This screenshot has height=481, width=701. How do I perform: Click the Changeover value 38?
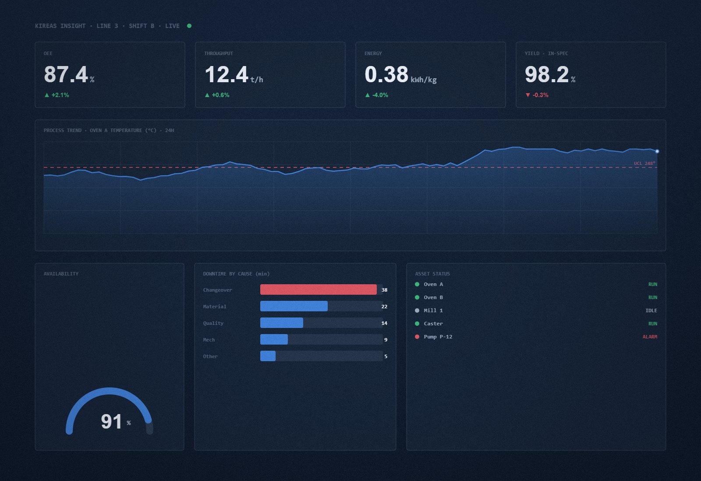[x=384, y=290]
